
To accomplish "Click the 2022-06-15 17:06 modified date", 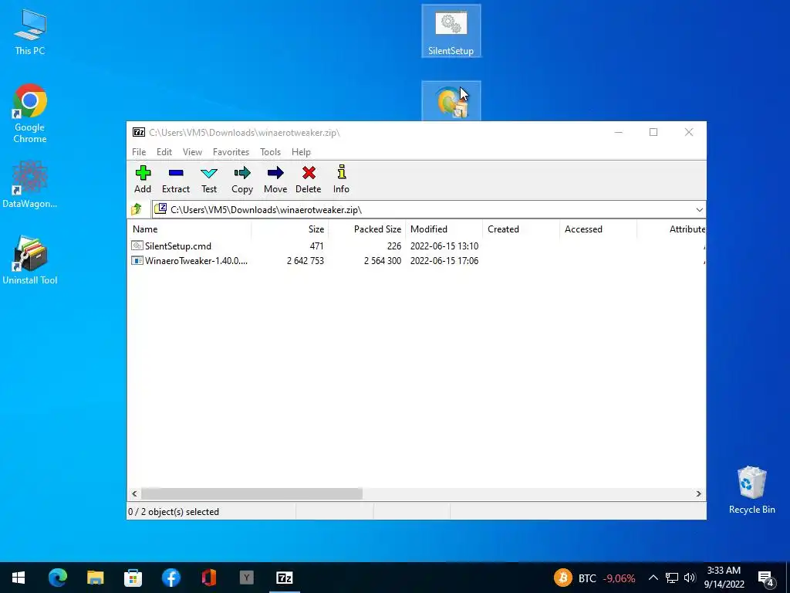I will 444,261.
